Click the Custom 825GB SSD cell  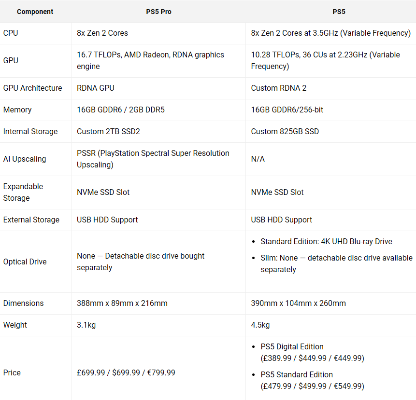click(x=285, y=131)
